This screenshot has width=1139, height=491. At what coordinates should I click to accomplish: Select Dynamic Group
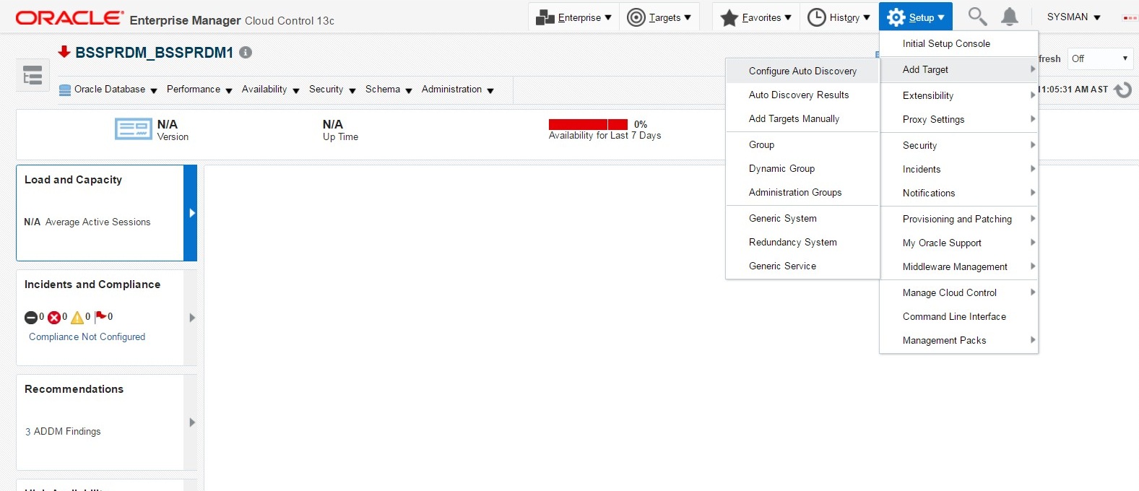coord(802,168)
